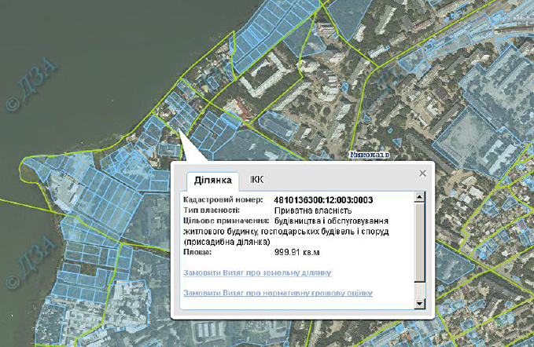The width and height of the screenshot is (534, 347).
Task: Close the parcel info popup
Action: (422, 173)
